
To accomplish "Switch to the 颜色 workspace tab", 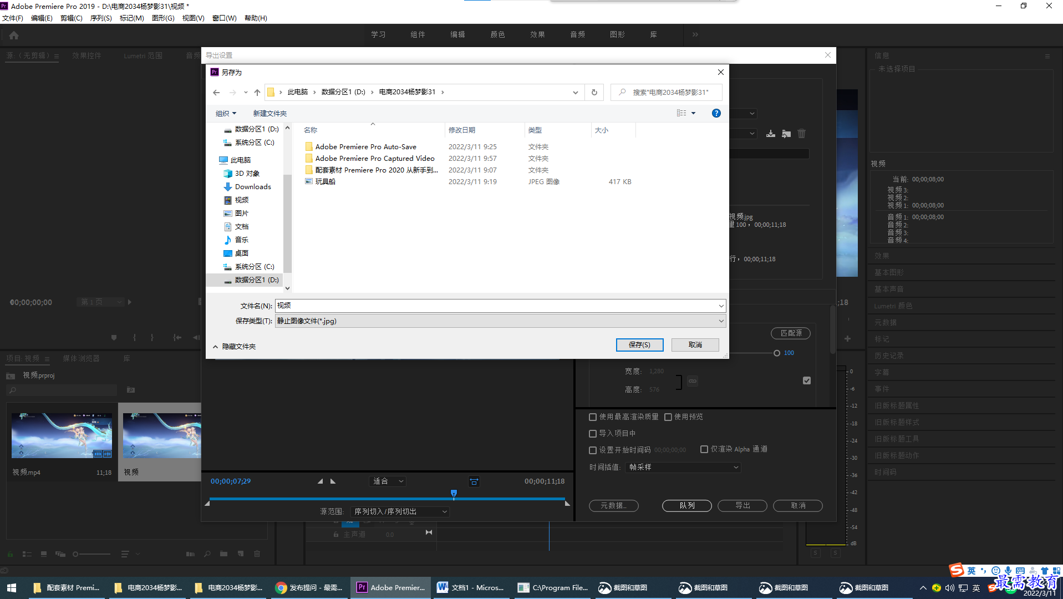I will coord(497,34).
